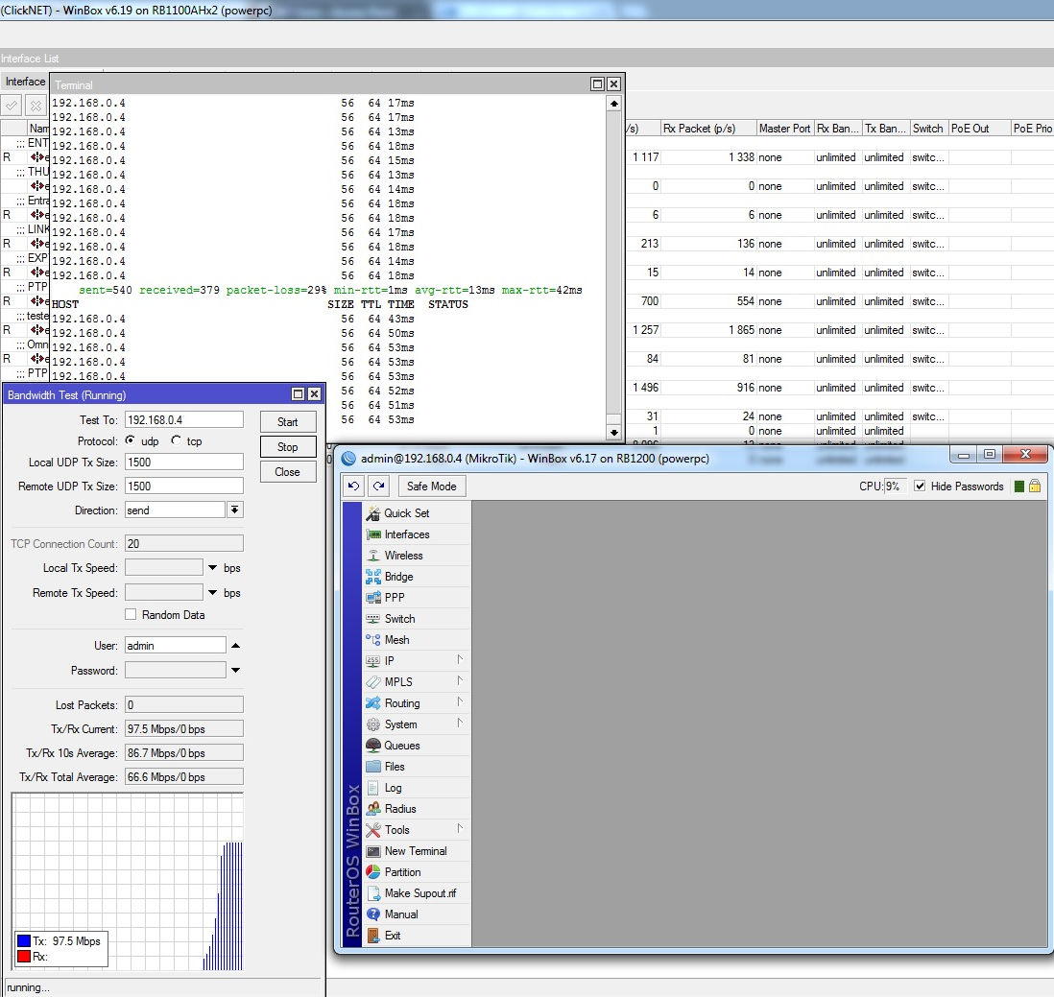Click the Test To address field

tap(183, 419)
